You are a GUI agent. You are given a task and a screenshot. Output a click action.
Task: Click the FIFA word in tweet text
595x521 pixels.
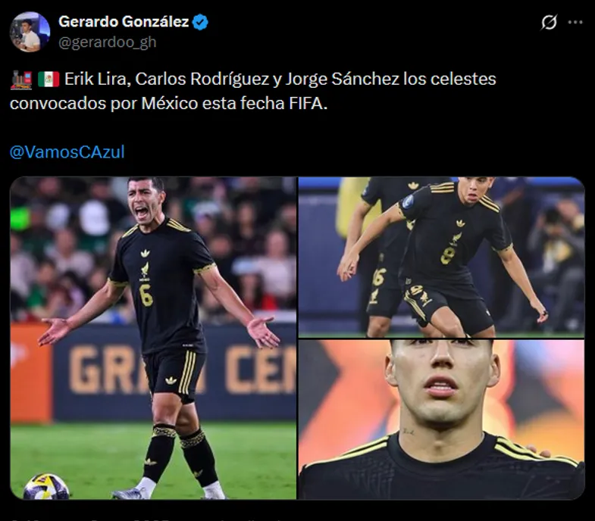(x=308, y=103)
